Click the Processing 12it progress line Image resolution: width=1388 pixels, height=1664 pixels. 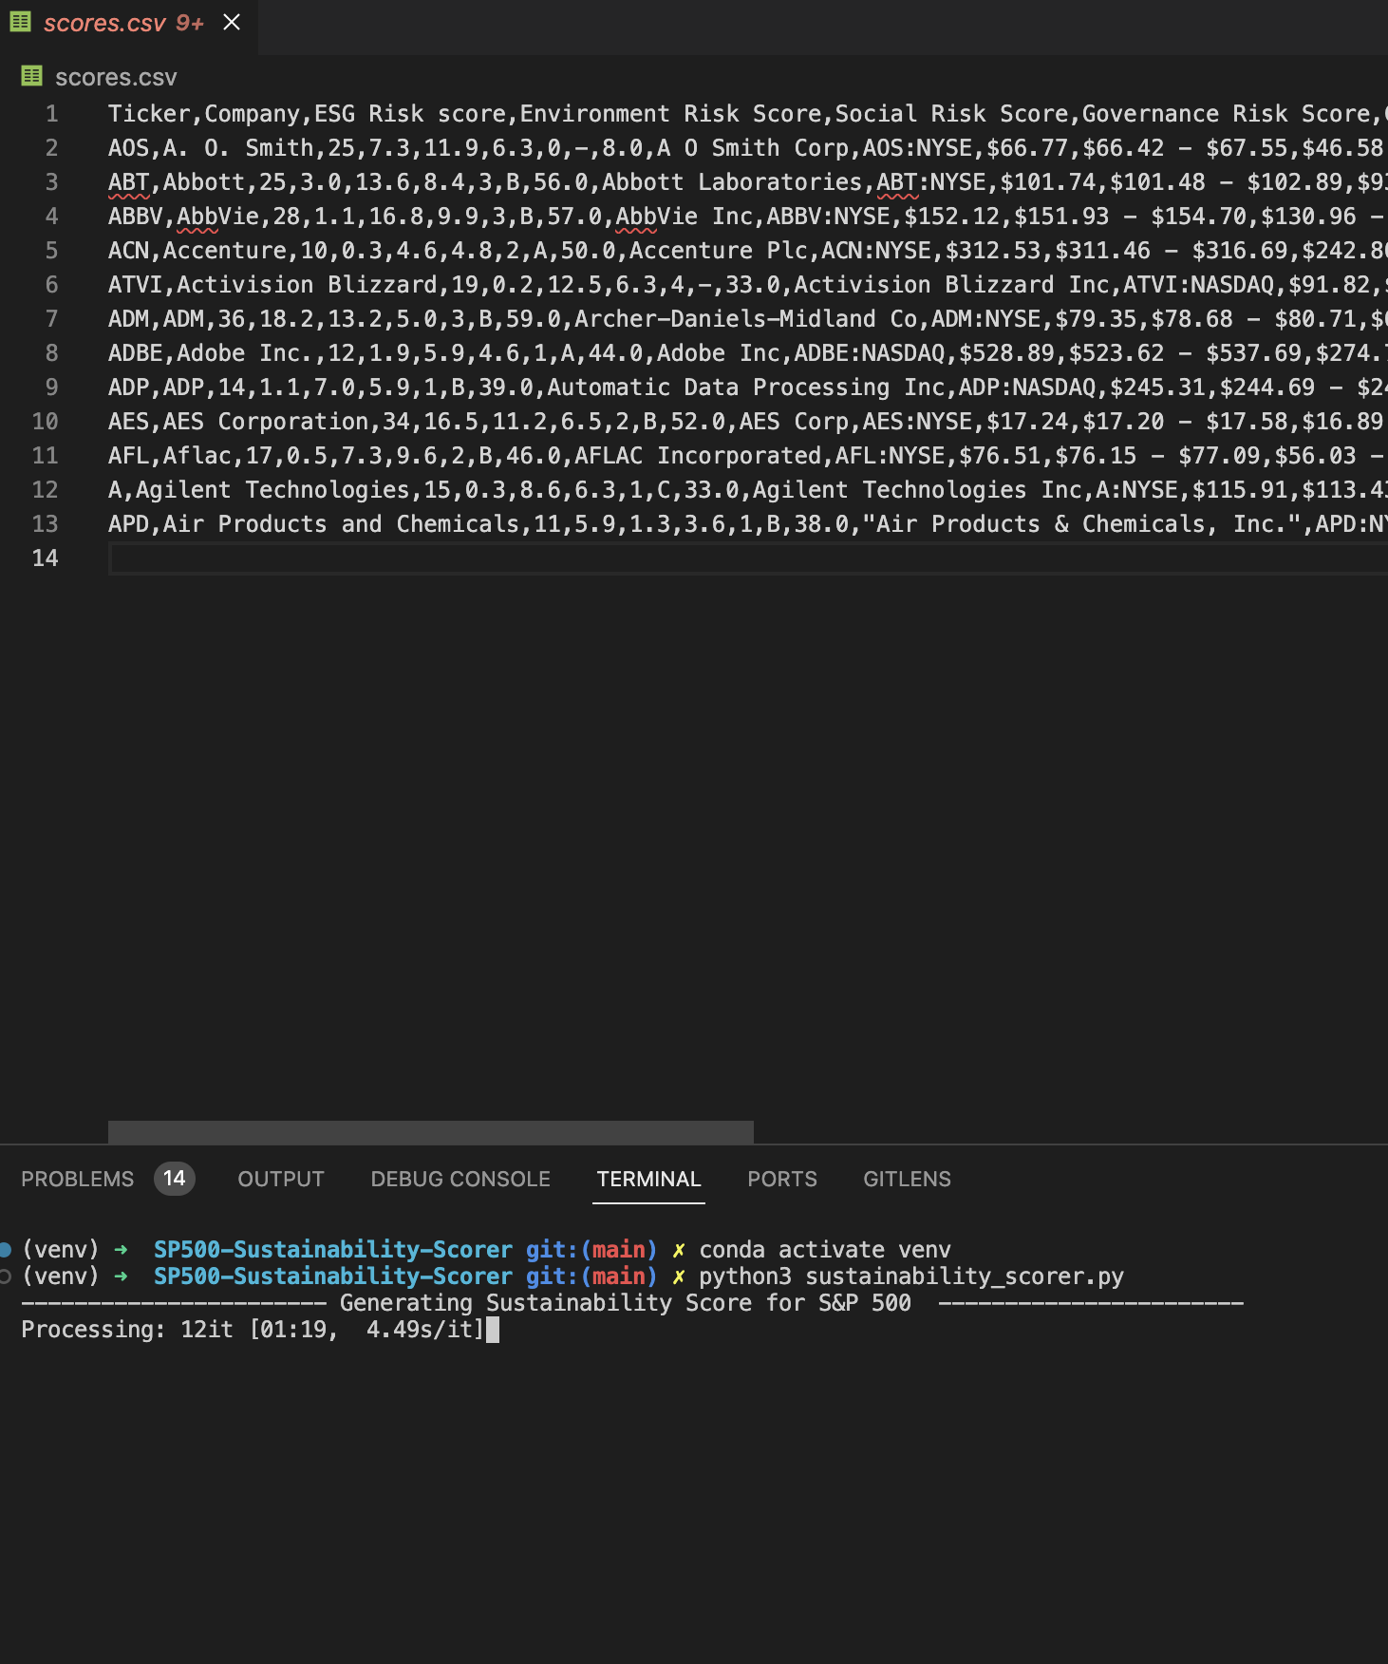(x=253, y=1330)
